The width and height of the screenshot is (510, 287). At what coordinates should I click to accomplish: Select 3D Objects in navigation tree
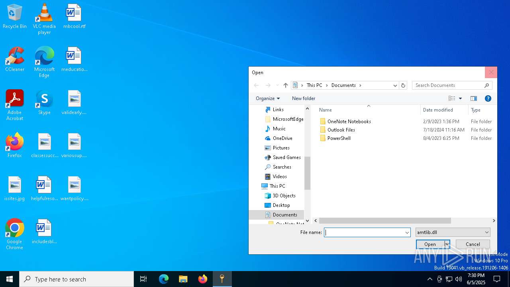(284, 196)
